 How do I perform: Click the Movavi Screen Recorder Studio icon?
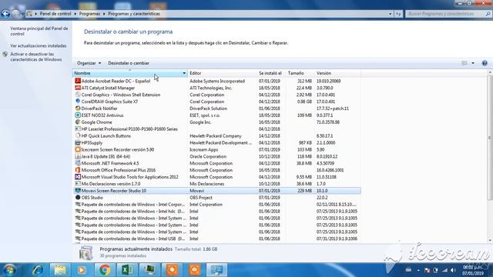tap(78, 191)
